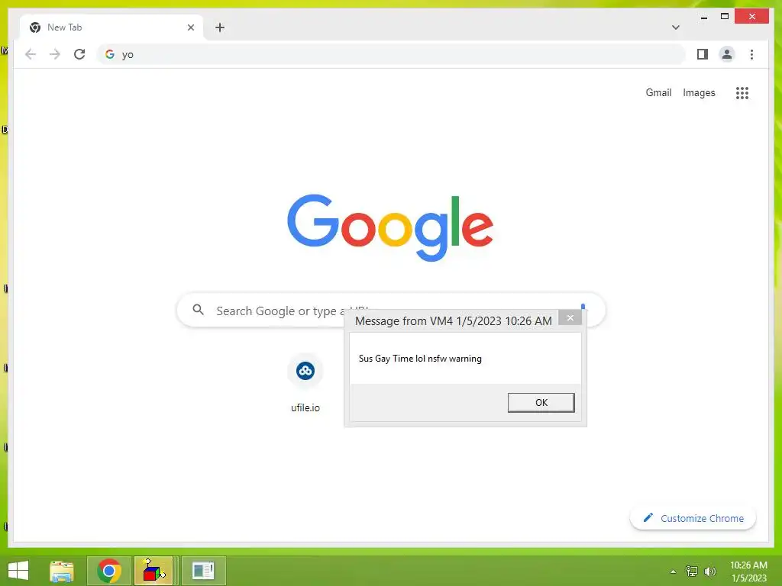Image resolution: width=782 pixels, height=586 pixels.
Task: Open the Google apps grid
Action: (x=742, y=92)
